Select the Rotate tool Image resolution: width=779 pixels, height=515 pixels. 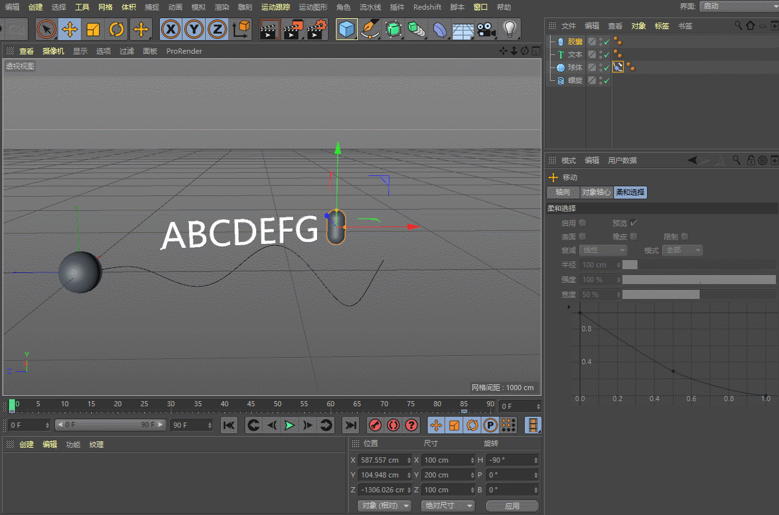coord(116,30)
